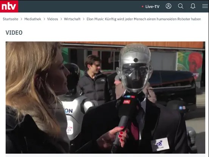Go to Mediathek breadcrumb
This screenshot has height=157, width=209.
pyautogui.click(x=33, y=19)
